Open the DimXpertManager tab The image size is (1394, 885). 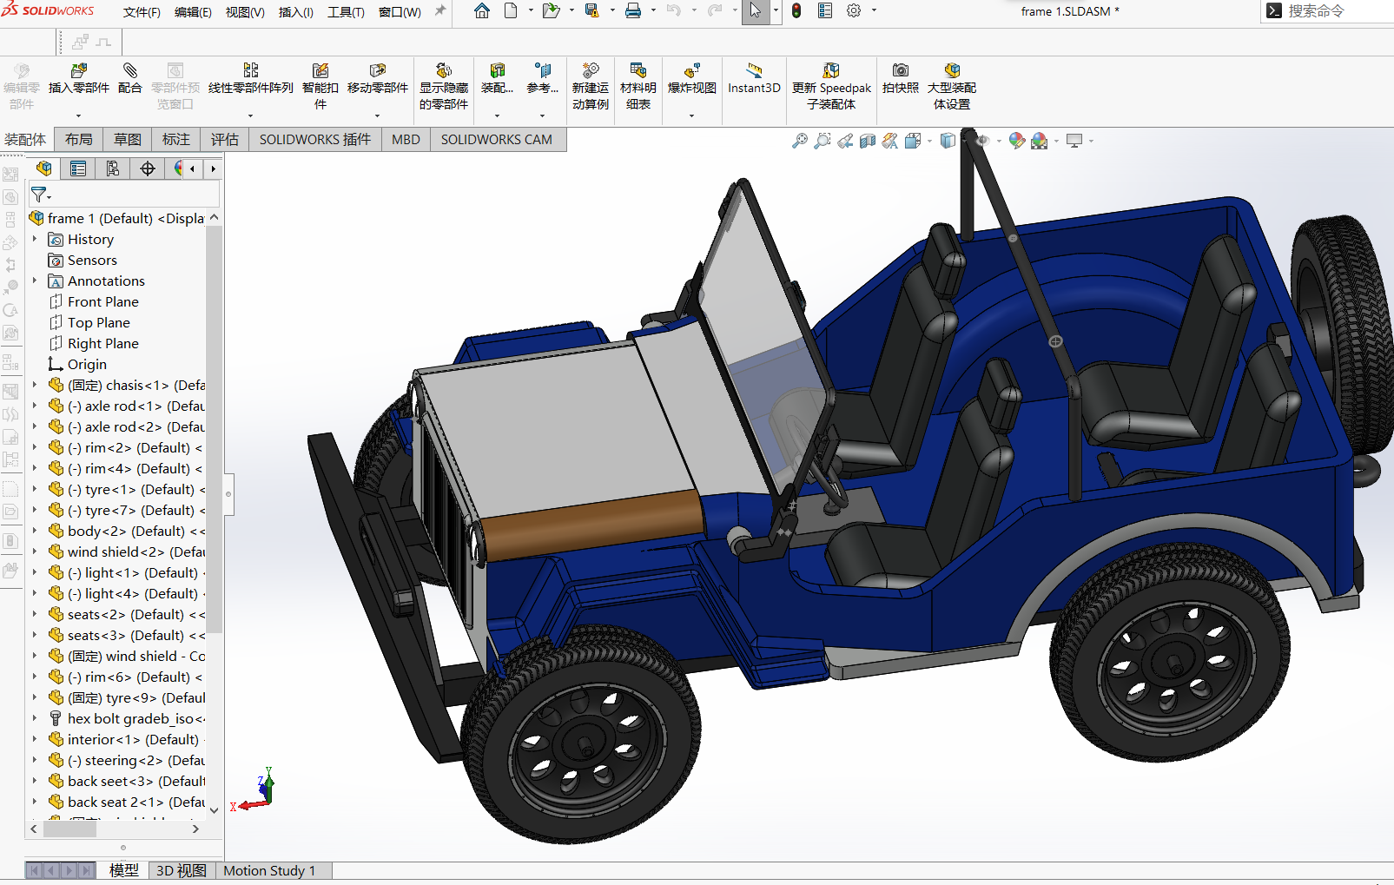(x=148, y=168)
